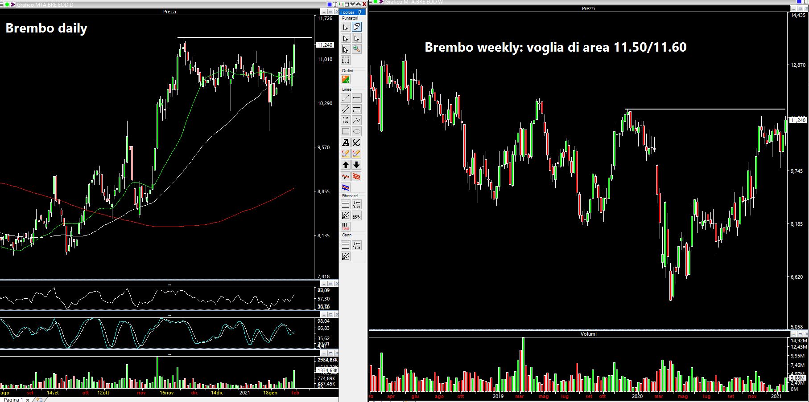
Task: Select the vertical crosshair pointer tool
Action: [356, 38]
